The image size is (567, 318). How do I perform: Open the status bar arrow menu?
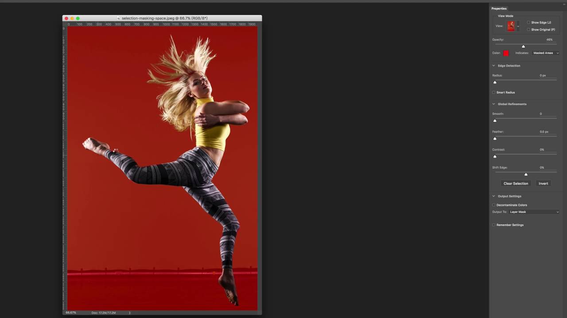point(130,313)
